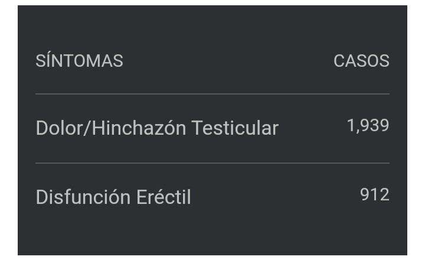Image resolution: width=425 pixels, height=266 pixels.
Task: Click the divider line below the SÍNTOMAS header
Action: pos(212,94)
